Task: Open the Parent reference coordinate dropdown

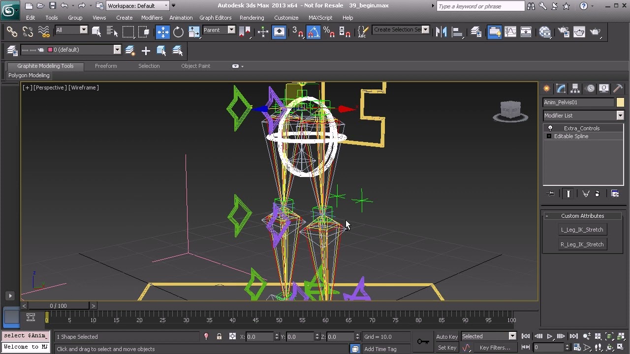Action: pyautogui.click(x=219, y=30)
